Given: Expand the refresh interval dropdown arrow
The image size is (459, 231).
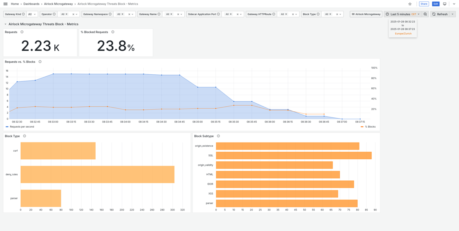Looking at the screenshot, I should pos(452,14).
